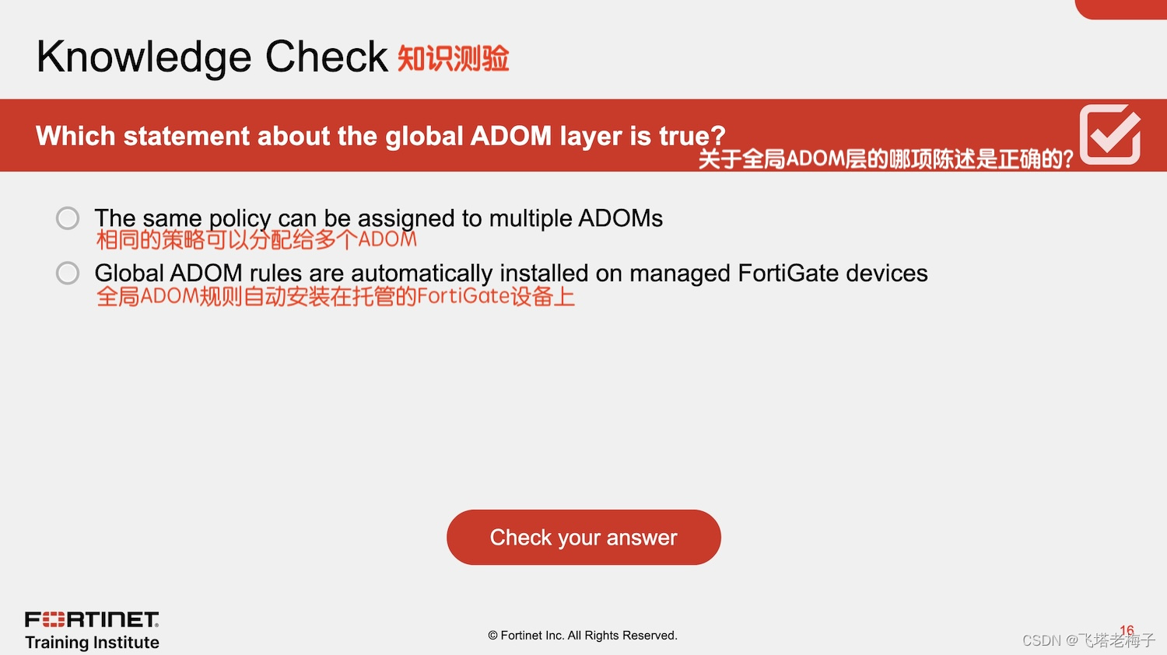The width and height of the screenshot is (1167, 655).
Task: Click the Fortinet copyright notice
Action: pyautogui.click(x=583, y=636)
